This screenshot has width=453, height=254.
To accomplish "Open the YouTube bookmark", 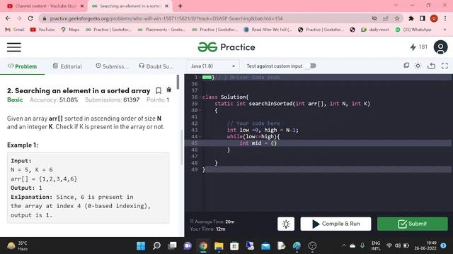I will pos(42,30).
